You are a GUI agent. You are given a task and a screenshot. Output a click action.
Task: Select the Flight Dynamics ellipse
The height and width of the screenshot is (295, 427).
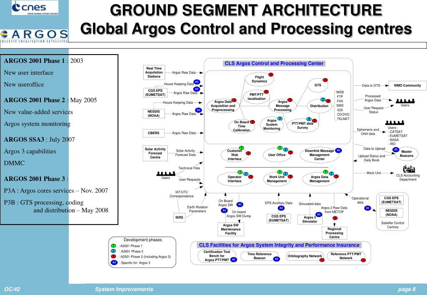point(259,79)
